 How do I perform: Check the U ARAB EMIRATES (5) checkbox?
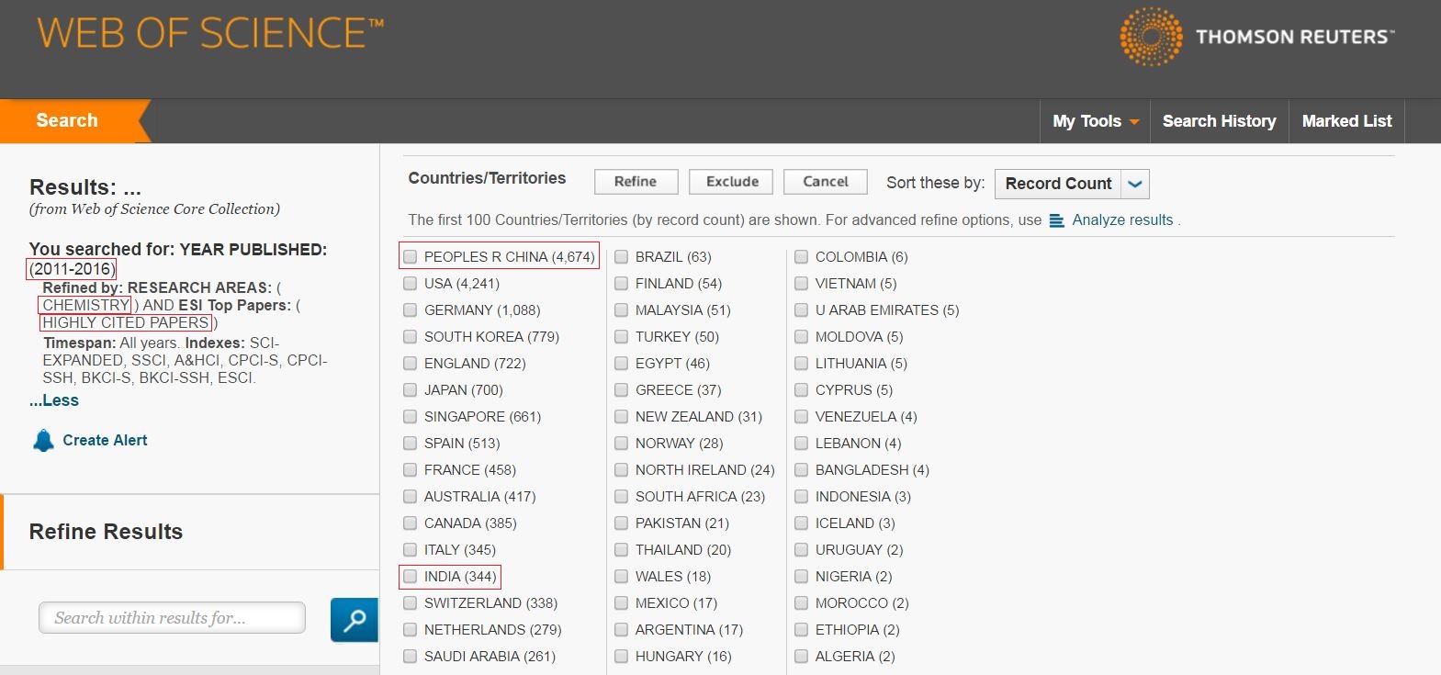point(802,310)
